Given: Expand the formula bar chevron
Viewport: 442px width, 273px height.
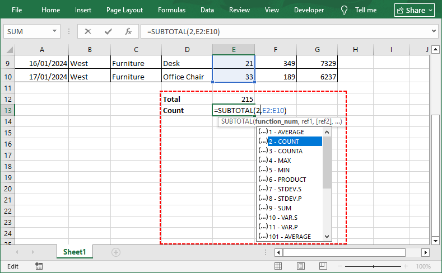Looking at the screenshot, I should pos(434,31).
